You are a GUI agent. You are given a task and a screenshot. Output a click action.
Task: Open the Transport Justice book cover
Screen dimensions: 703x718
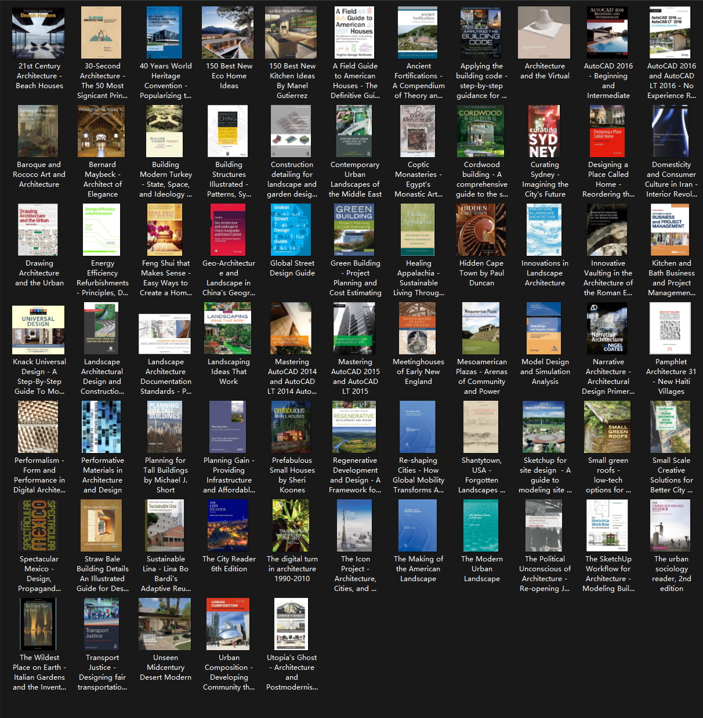tap(102, 624)
